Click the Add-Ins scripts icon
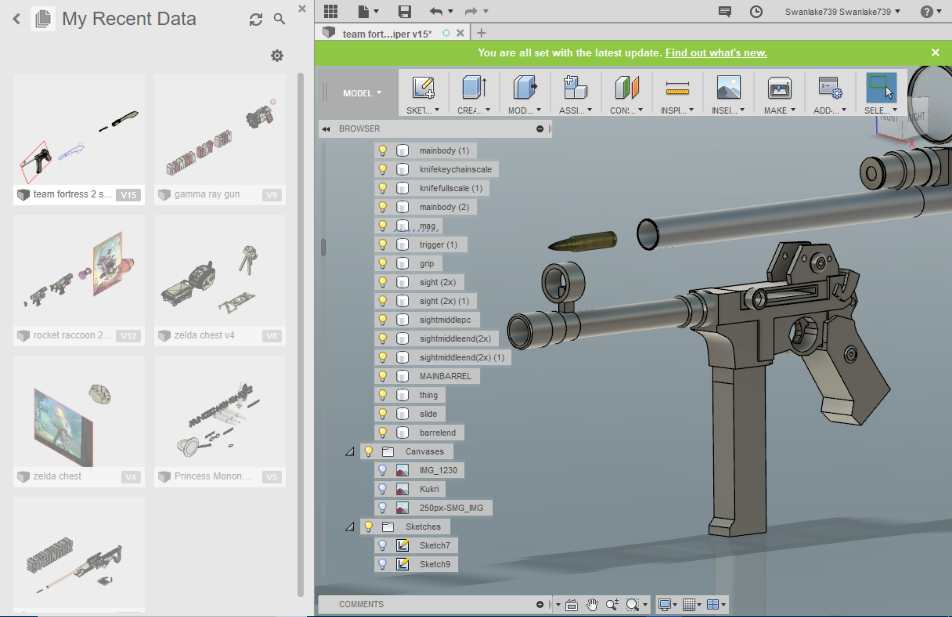The image size is (952, 617). tap(830, 87)
